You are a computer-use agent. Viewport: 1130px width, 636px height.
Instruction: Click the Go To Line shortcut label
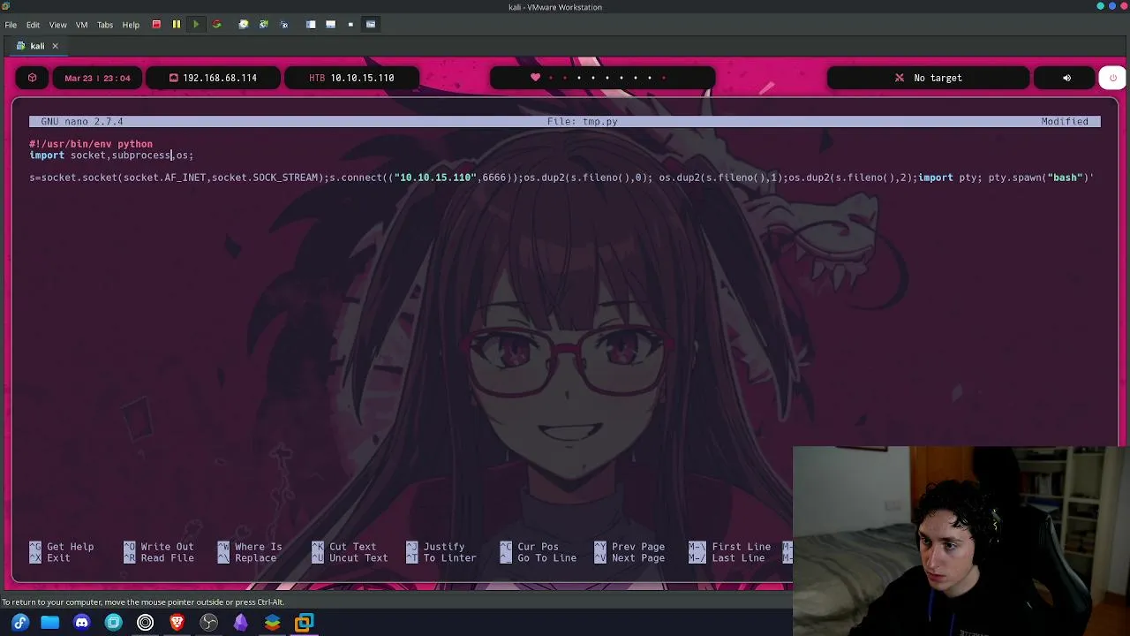coord(546,558)
